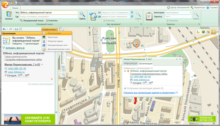
Task: Collapse 3DNews entry in the popup
Action: 125,71
